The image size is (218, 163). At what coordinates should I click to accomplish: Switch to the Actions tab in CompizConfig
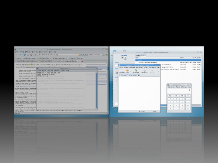click(143, 55)
